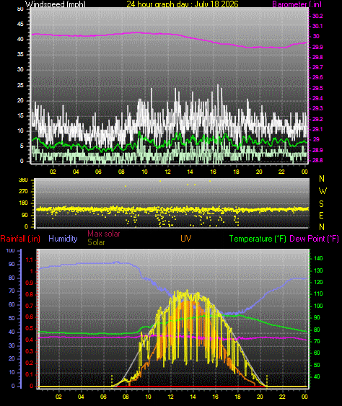Click the 'Windspeed (mph)' axis title
342x406 pixels.
click(x=55, y=4)
